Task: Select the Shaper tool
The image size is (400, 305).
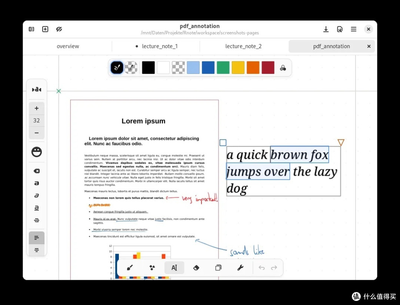Action: pyautogui.click(x=152, y=268)
